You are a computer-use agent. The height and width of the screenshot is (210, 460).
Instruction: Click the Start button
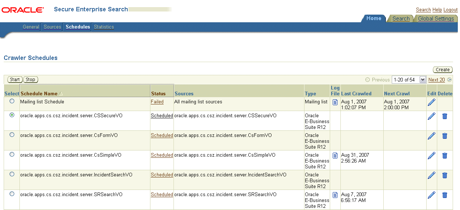15,80
